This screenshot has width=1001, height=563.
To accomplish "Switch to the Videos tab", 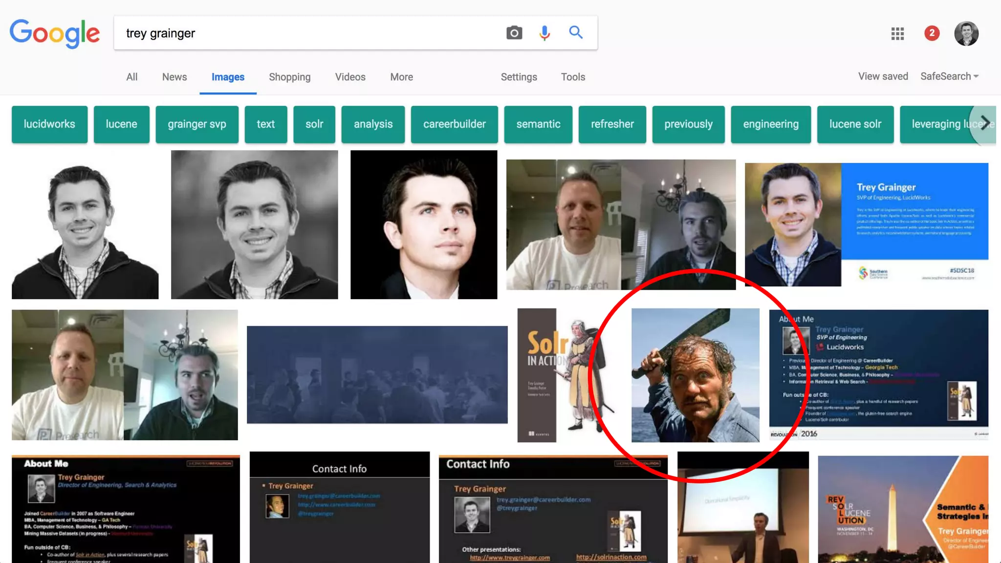I will pyautogui.click(x=350, y=77).
